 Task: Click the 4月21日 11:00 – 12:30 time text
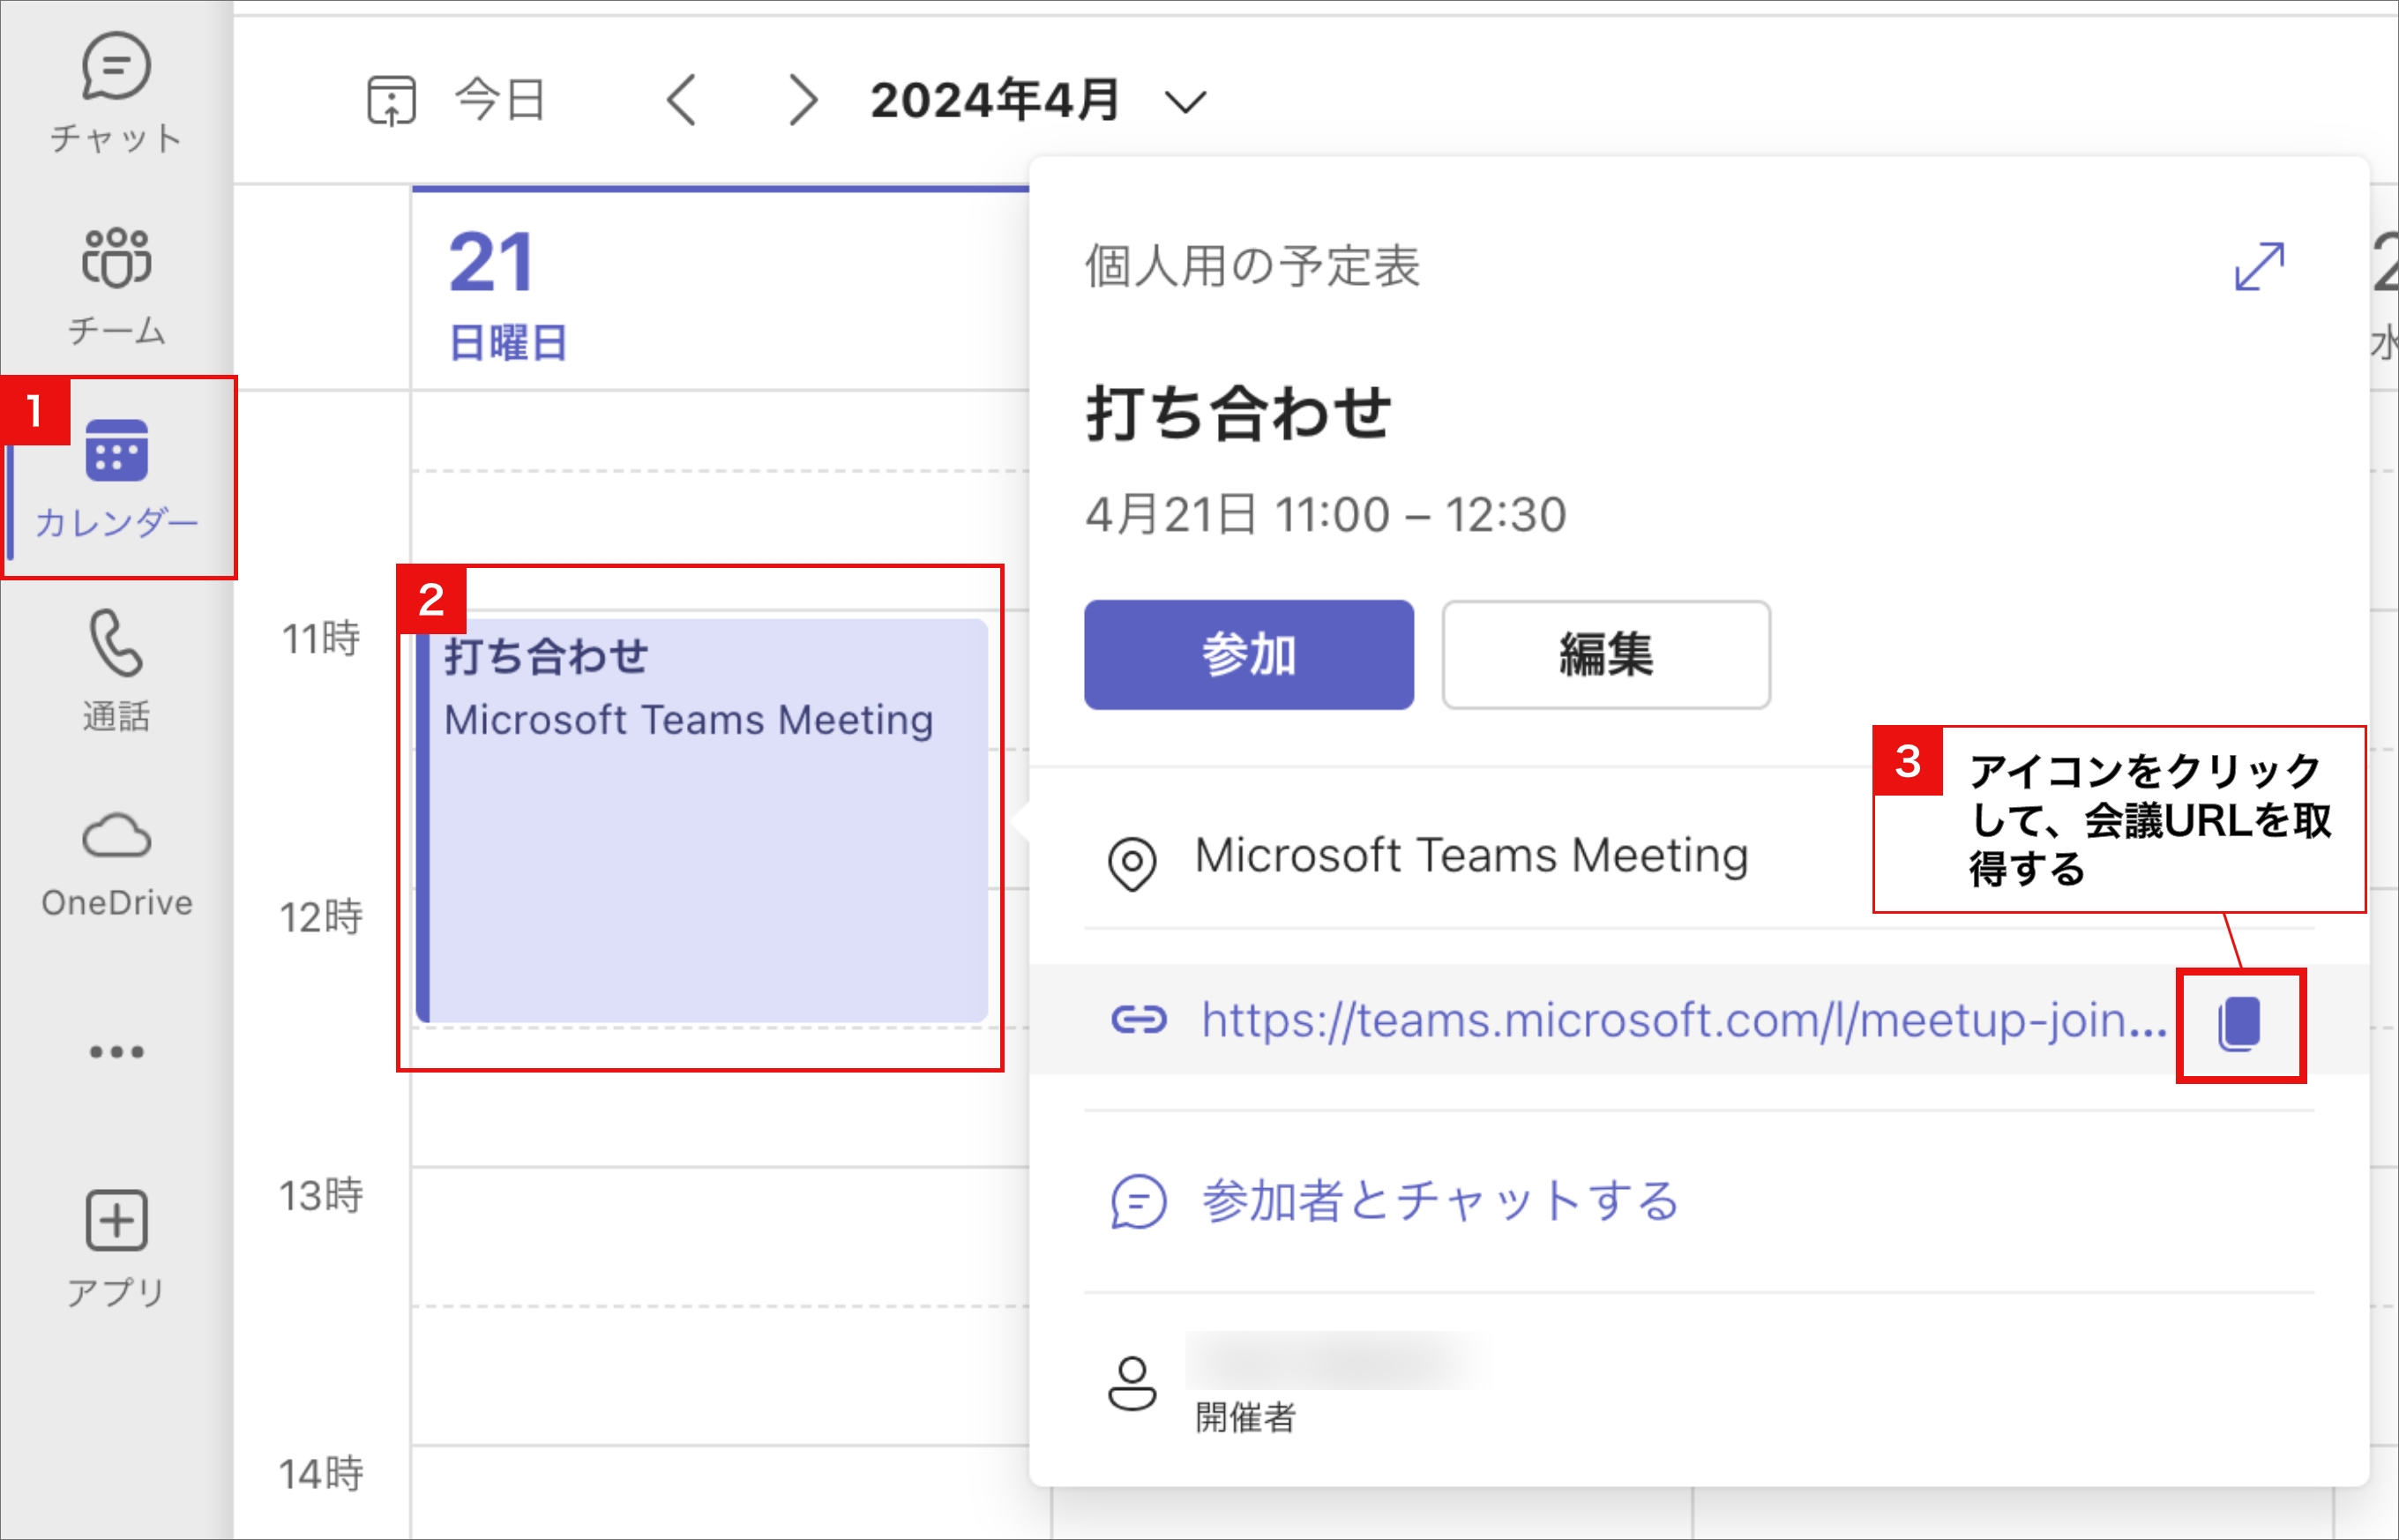pyautogui.click(x=1326, y=515)
